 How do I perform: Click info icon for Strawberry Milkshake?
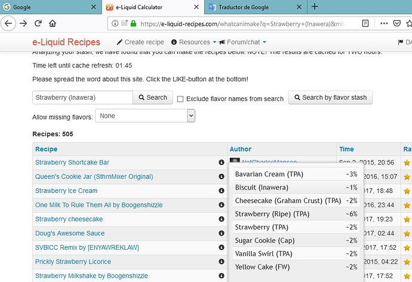[222, 276]
